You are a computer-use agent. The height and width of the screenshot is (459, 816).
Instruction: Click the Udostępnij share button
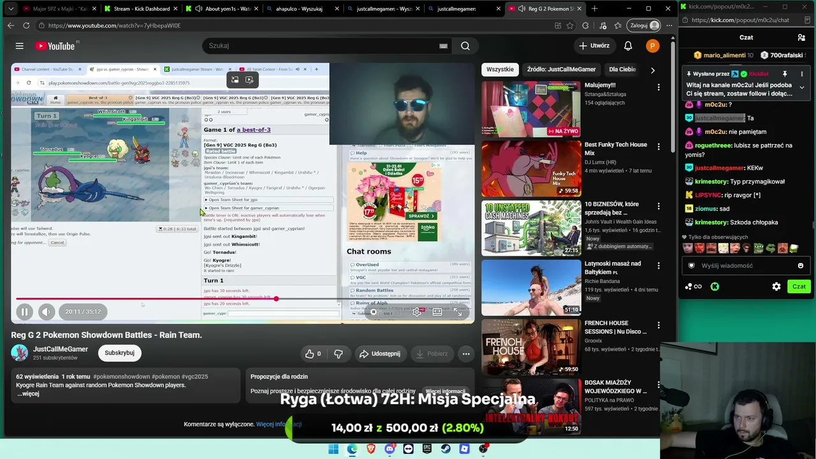[380, 354]
